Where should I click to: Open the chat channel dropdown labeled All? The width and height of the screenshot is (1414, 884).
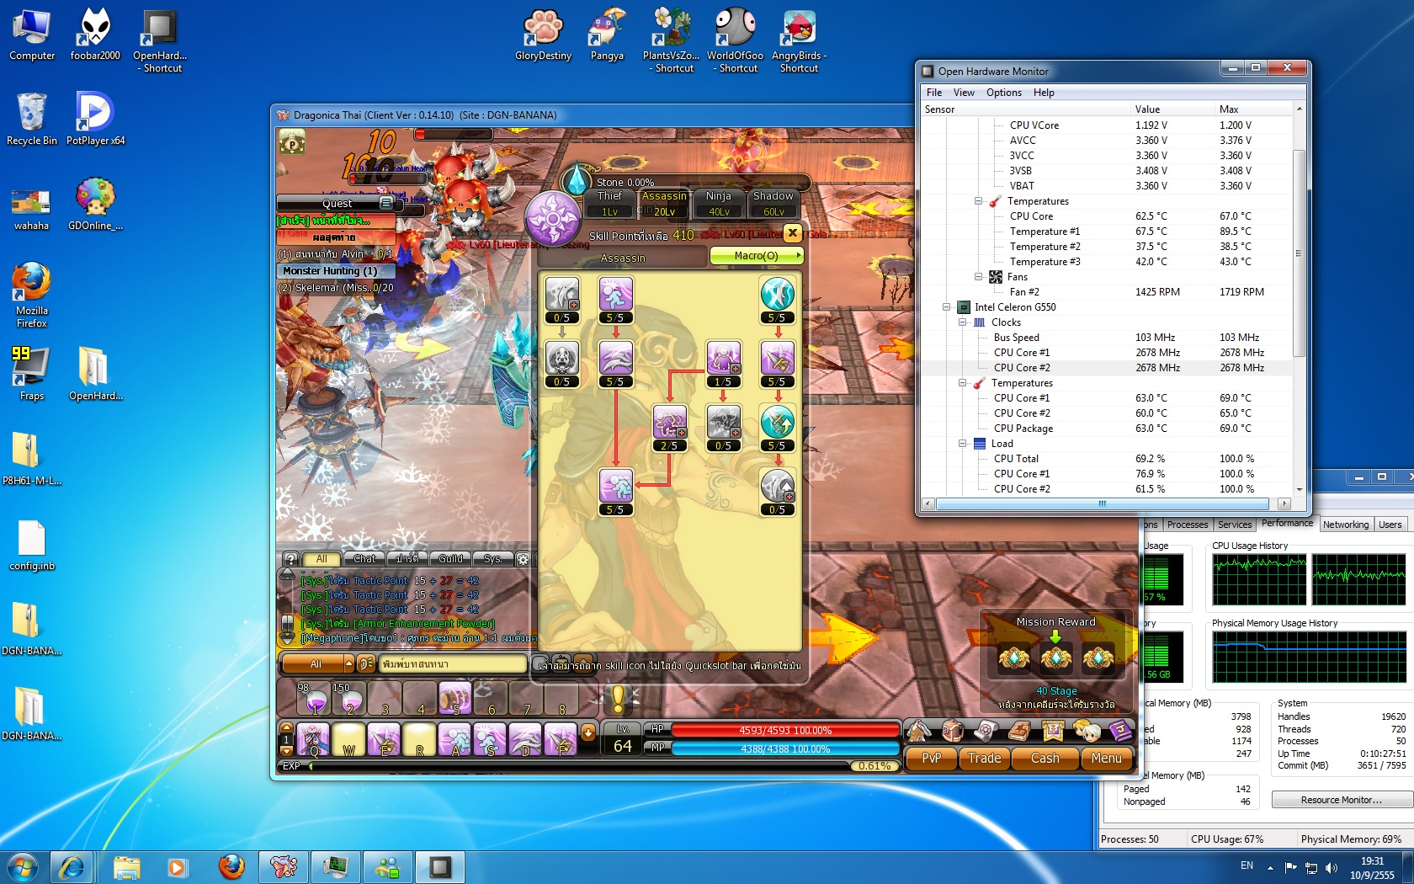click(318, 663)
